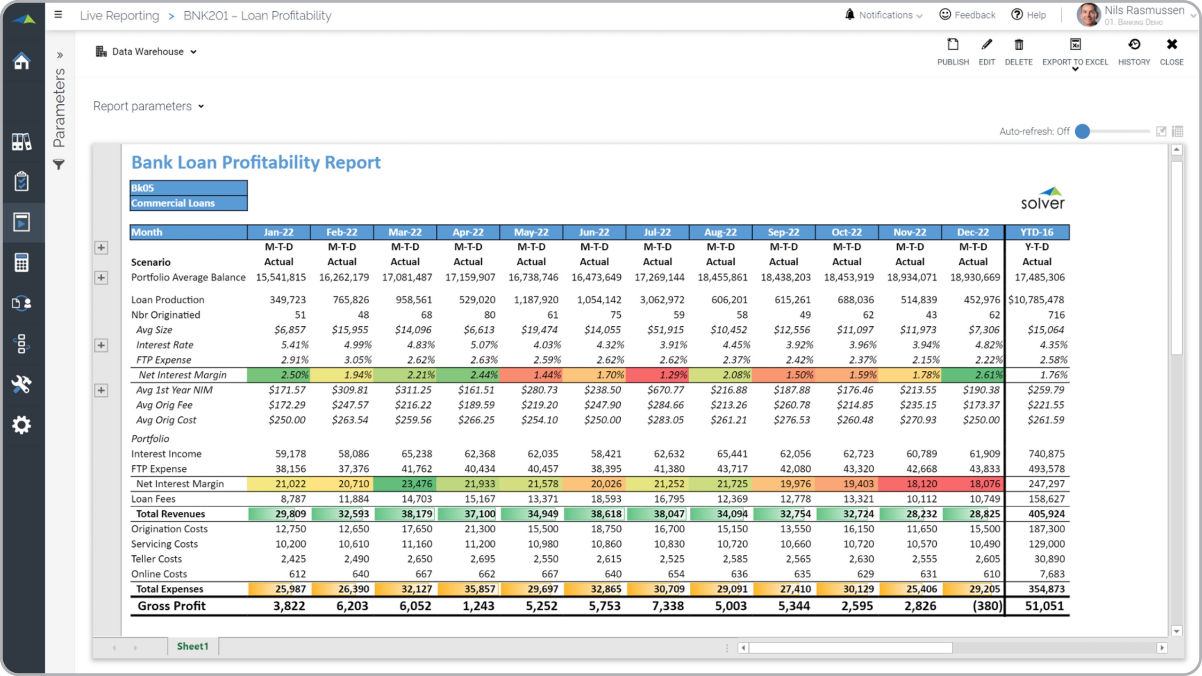Open the hamburger menu

coord(58,15)
